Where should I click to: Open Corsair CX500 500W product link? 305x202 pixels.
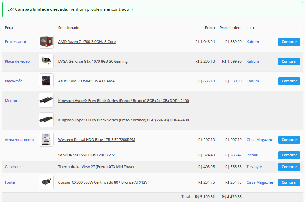pyautogui.click(x=103, y=182)
